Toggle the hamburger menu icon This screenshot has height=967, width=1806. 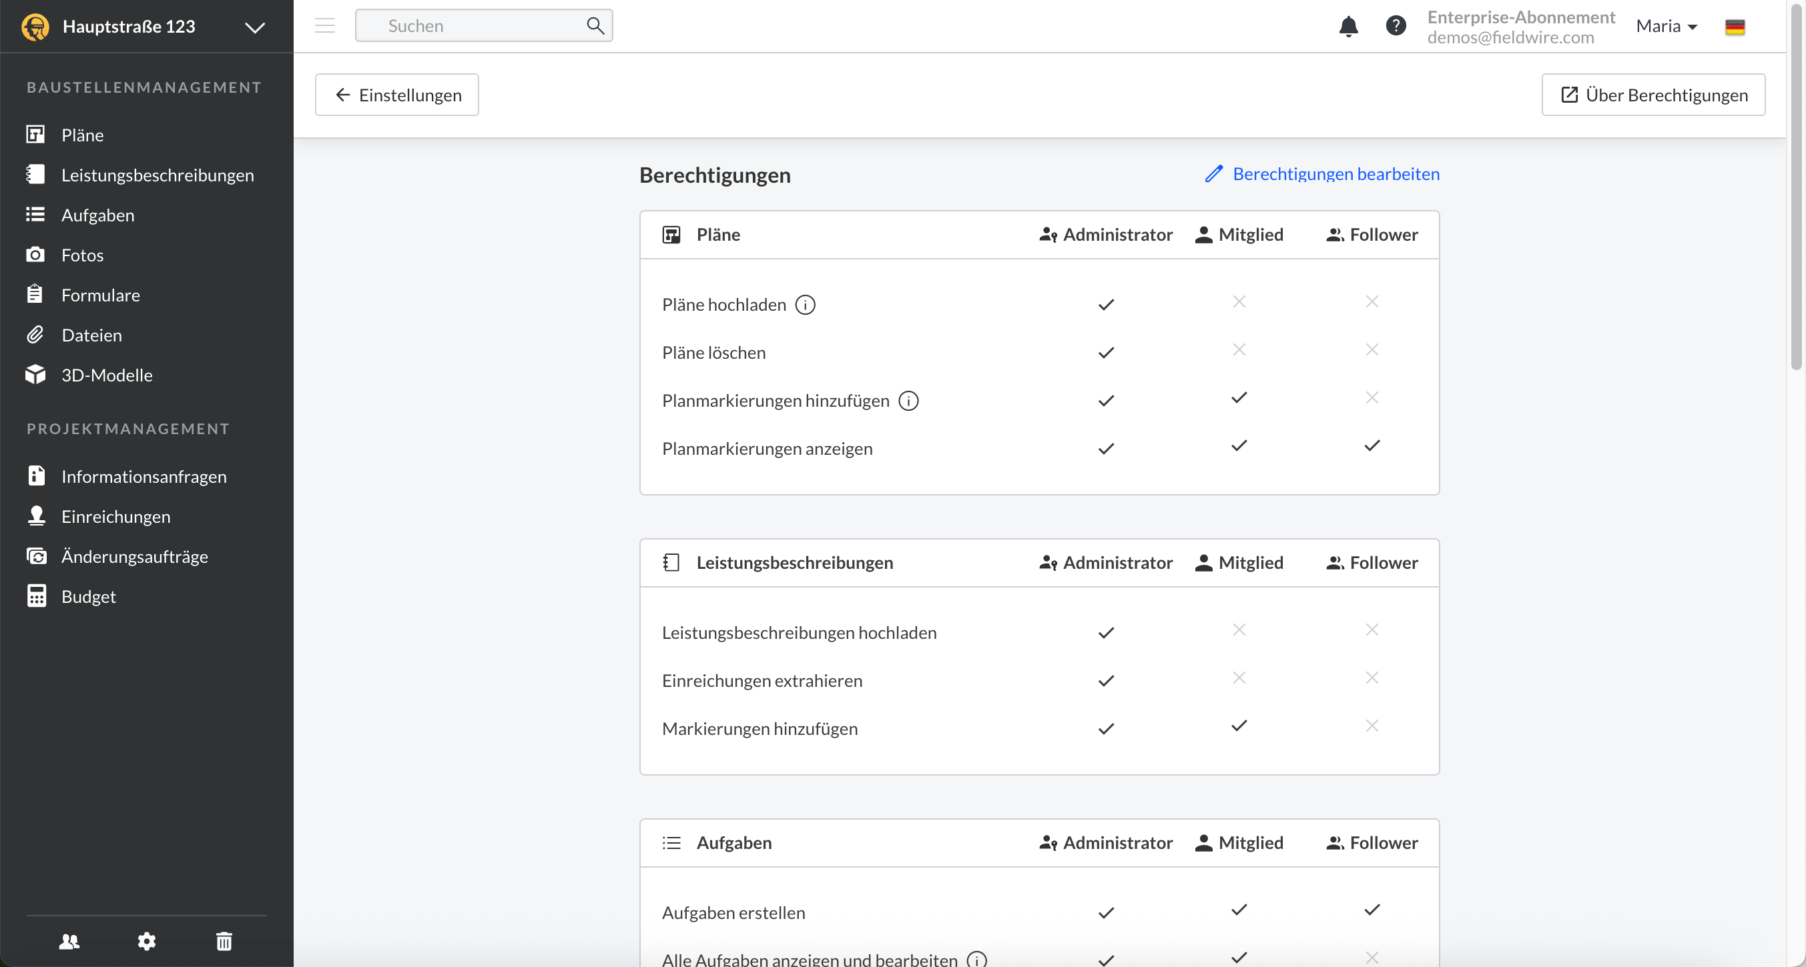[324, 26]
